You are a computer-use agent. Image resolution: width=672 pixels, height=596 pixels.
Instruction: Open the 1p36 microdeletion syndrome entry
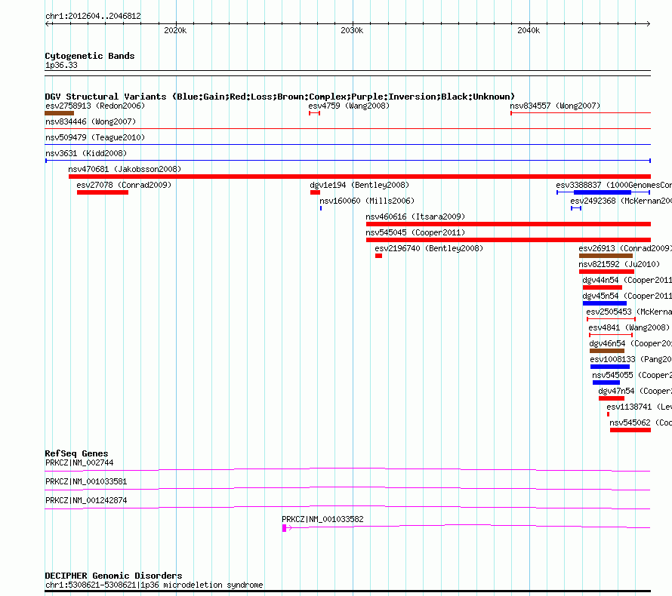(154, 585)
